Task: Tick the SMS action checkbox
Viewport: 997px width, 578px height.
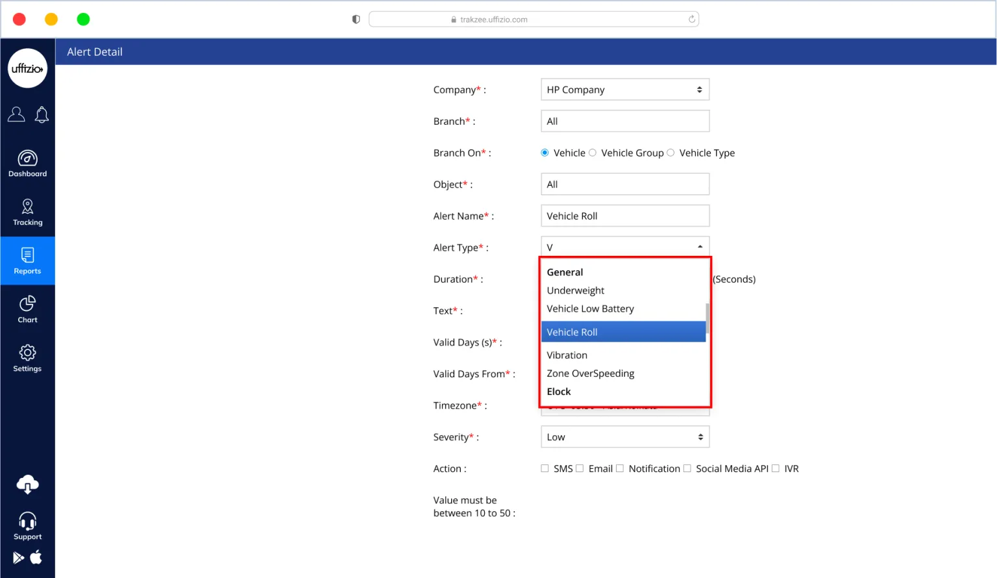Action: coord(545,469)
